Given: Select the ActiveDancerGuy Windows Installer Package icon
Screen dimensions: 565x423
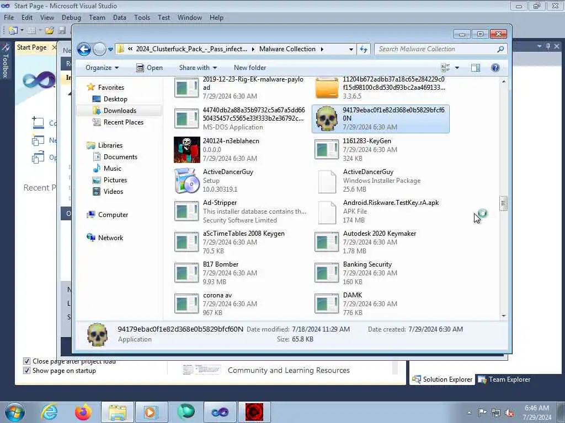Looking at the screenshot, I should (x=327, y=181).
